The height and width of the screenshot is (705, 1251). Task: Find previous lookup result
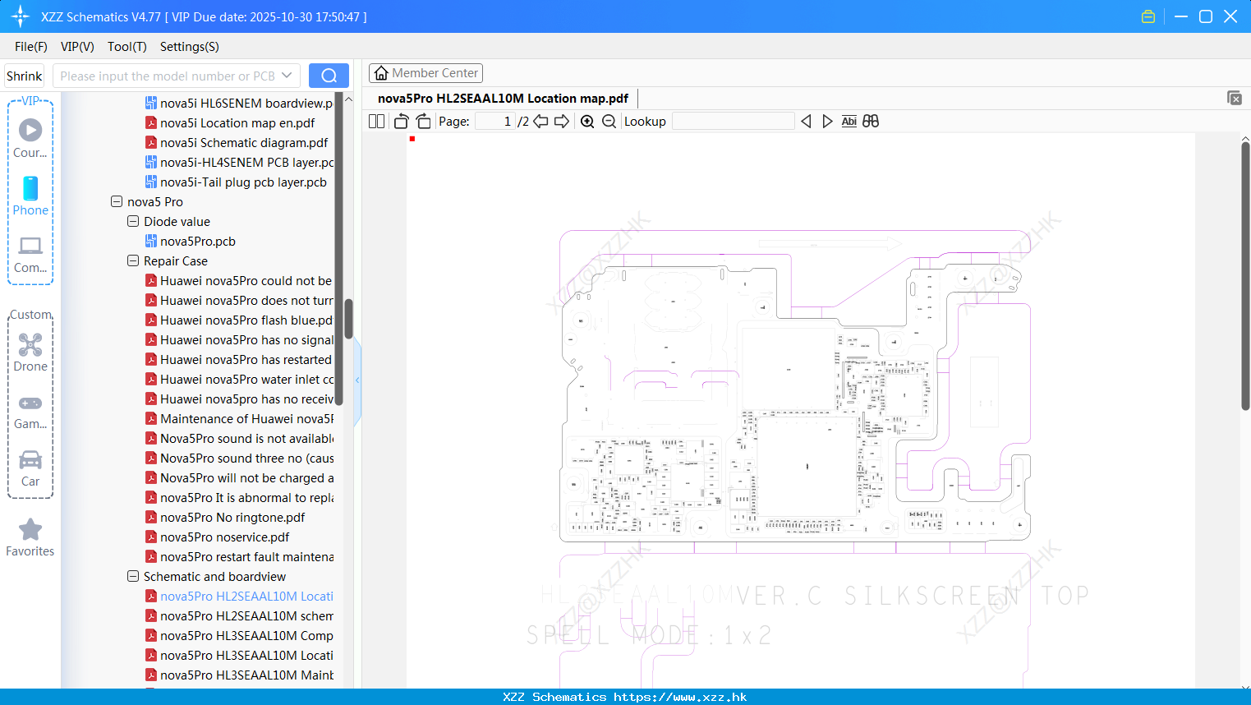pos(806,122)
